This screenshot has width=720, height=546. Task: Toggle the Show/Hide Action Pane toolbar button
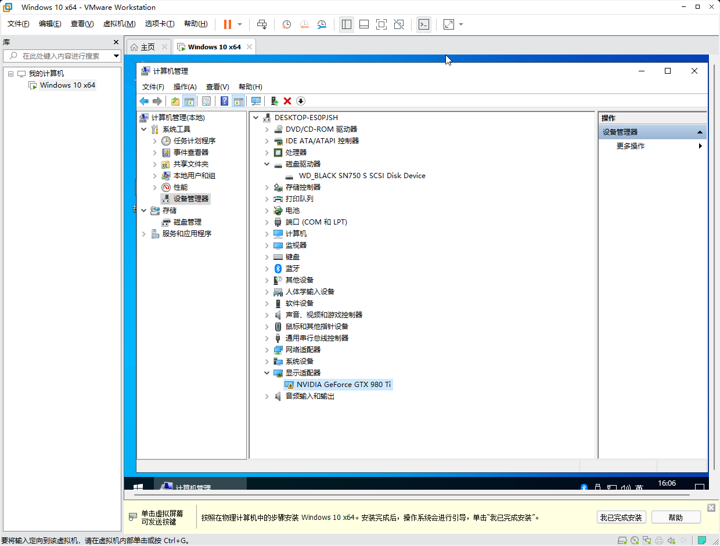pos(238,101)
